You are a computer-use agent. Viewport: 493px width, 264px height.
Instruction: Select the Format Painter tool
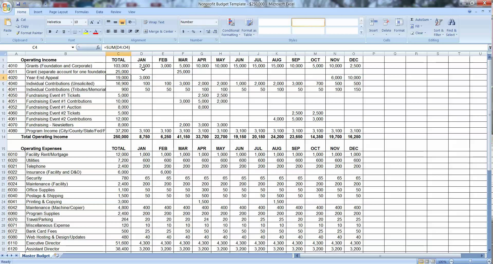point(29,33)
